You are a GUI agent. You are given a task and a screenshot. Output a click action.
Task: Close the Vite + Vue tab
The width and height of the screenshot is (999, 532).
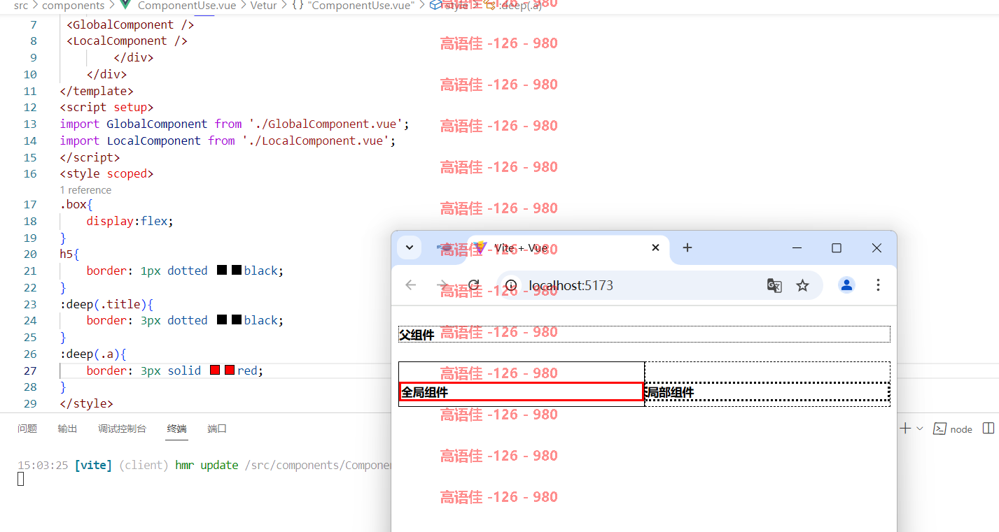655,247
